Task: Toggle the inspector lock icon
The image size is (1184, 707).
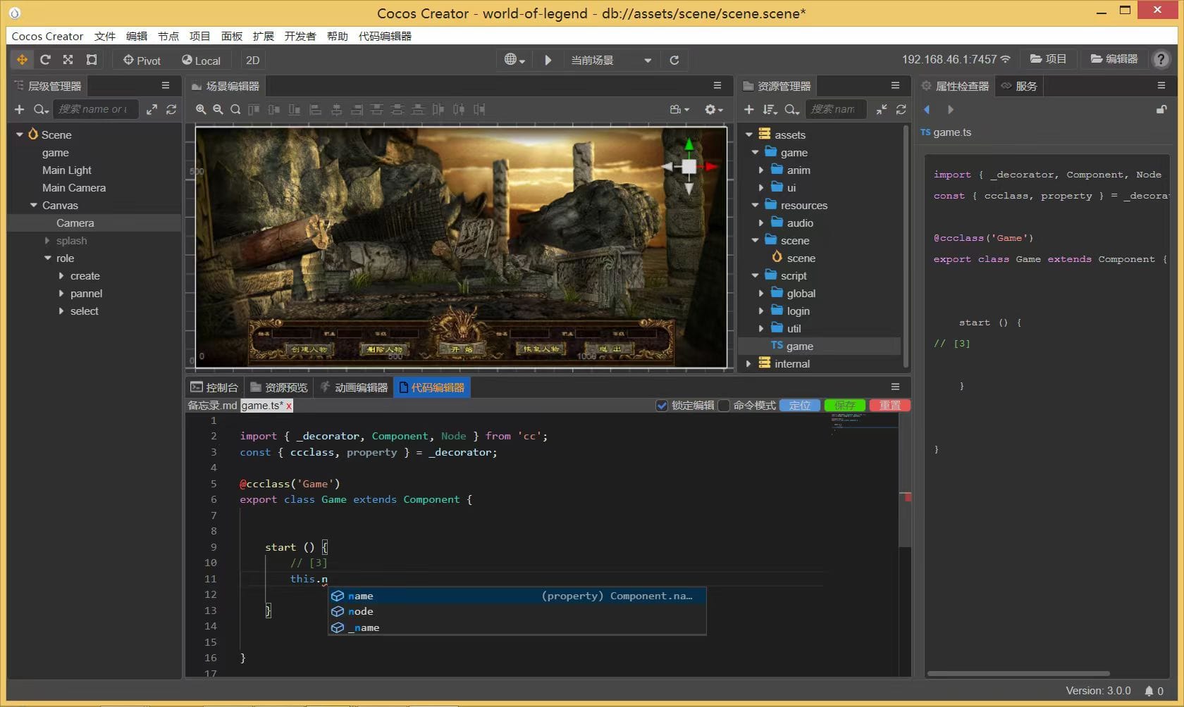Action: 1161,109
